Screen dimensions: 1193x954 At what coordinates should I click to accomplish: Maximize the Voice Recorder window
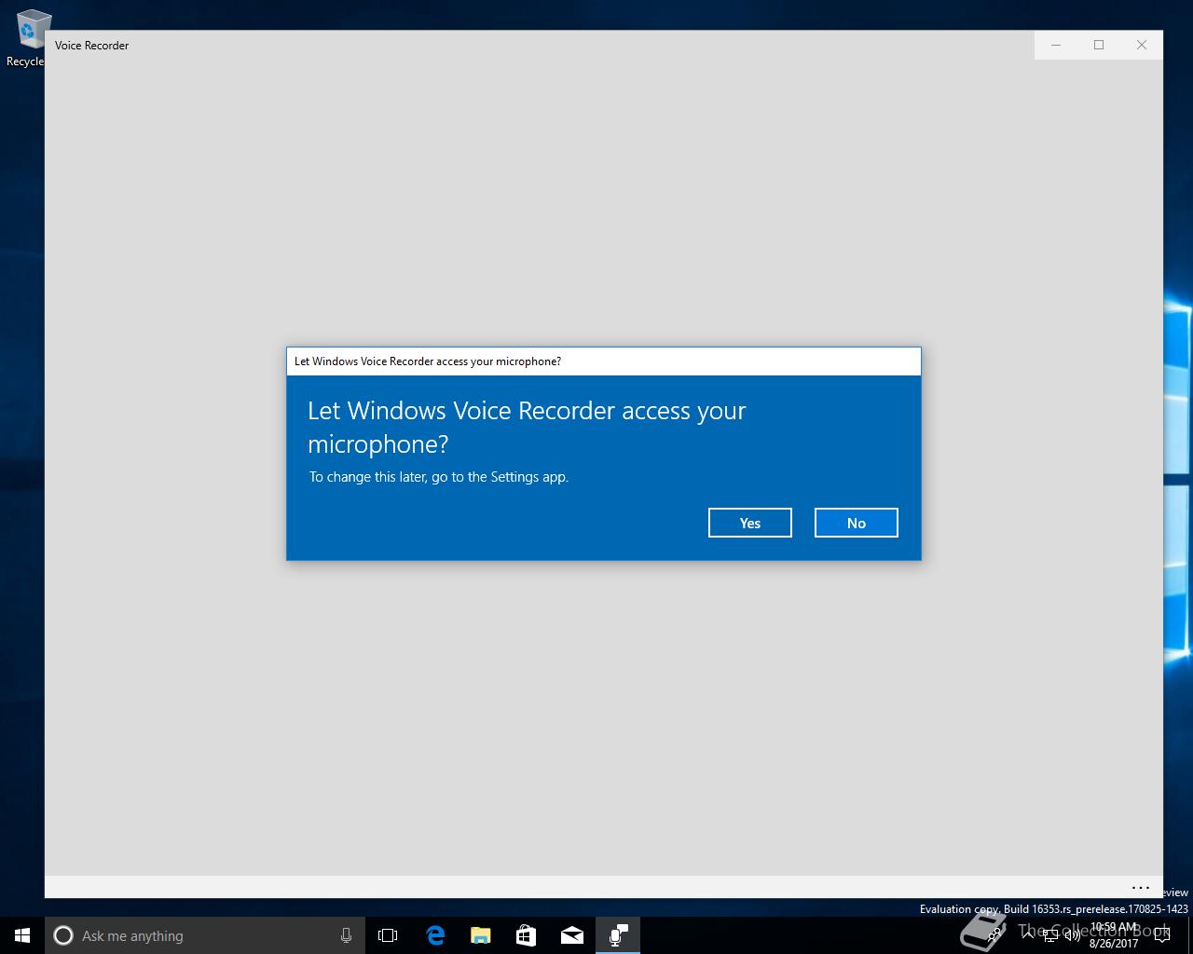[1099, 45]
